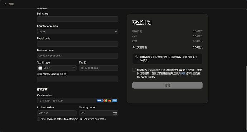
Task: Click the 税务 tax label
Action: point(135,41)
